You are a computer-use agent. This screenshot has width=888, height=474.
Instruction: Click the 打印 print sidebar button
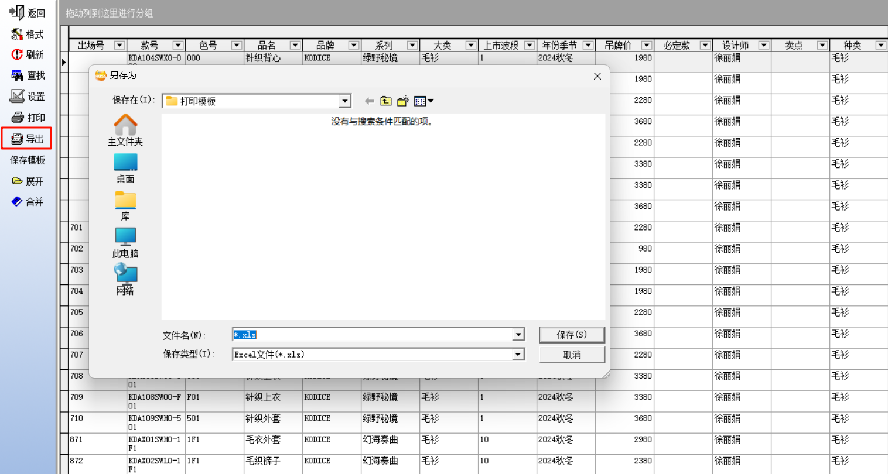tap(28, 118)
